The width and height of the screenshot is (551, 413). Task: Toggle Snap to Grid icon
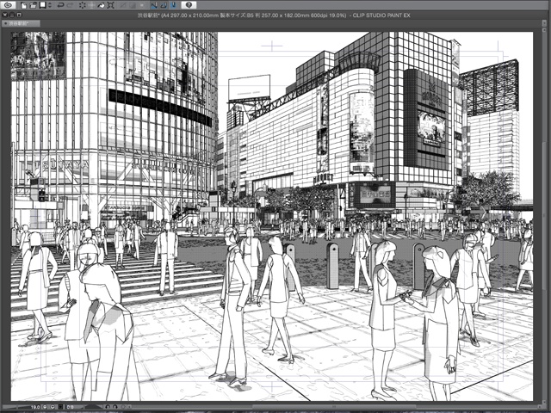(173, 5)
